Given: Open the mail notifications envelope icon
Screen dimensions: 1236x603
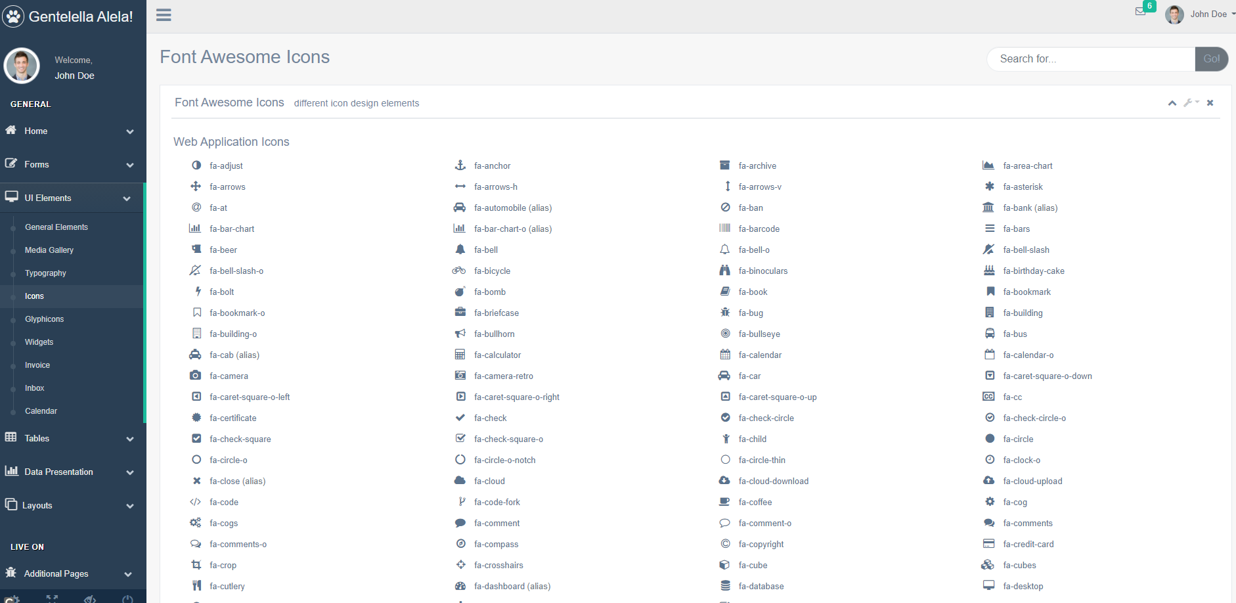Looking at the screenshot, I should point(1141,12).
